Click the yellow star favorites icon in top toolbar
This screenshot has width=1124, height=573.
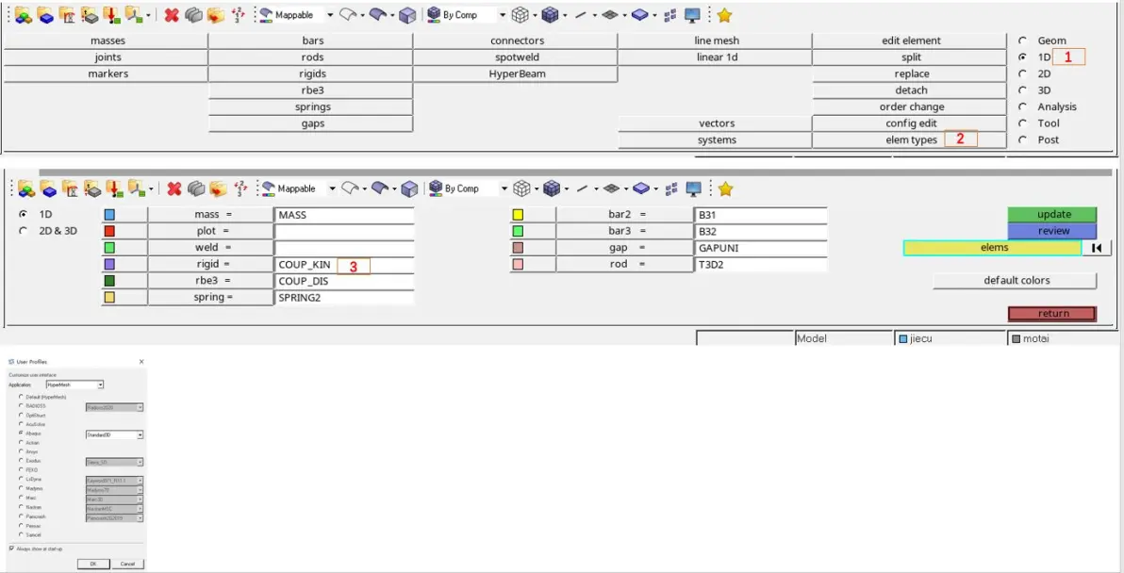click(x=725, y=15)
